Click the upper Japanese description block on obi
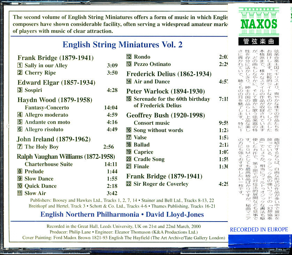Image resolution: width=292 pixels, height=255 pixels. click(x=259, y=91)
